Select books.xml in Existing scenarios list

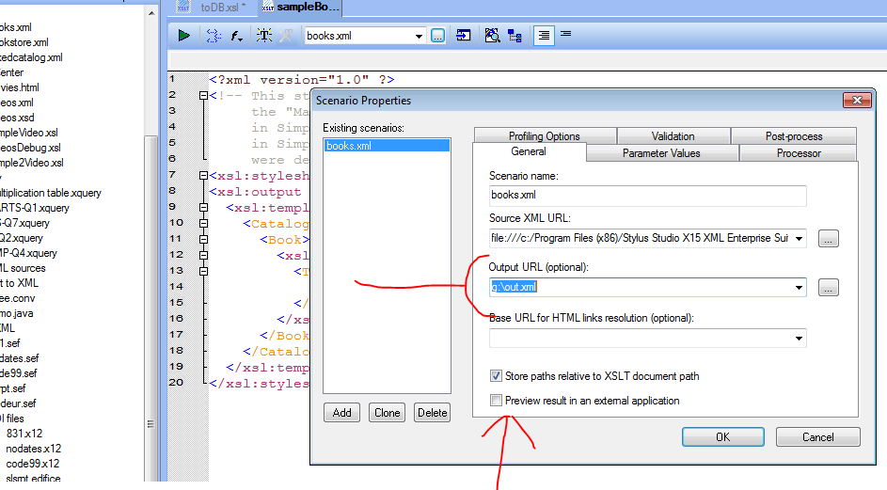point(387,146)
